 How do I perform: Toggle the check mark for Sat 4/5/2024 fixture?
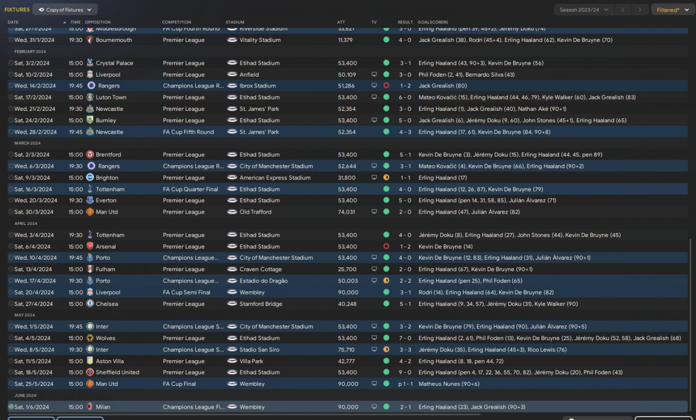(11, 338)
